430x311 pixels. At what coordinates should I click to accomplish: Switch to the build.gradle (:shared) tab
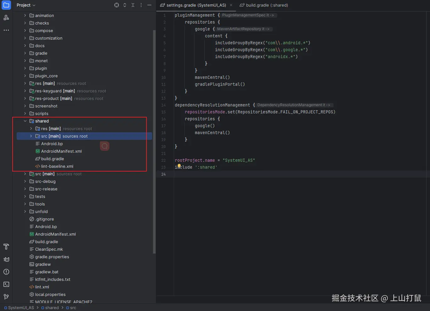click(x=264, y=5)
